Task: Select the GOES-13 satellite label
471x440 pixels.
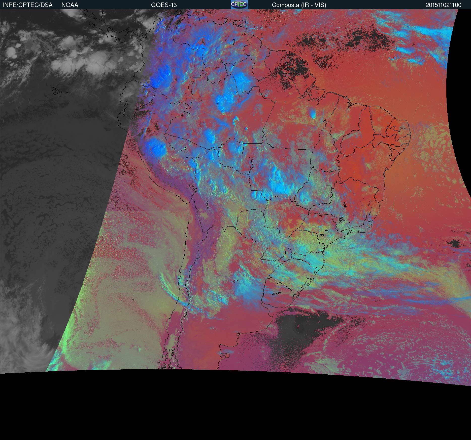Action: 164,5
